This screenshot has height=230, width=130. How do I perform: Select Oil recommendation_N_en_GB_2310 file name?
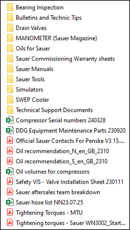[x=62, y=151]
